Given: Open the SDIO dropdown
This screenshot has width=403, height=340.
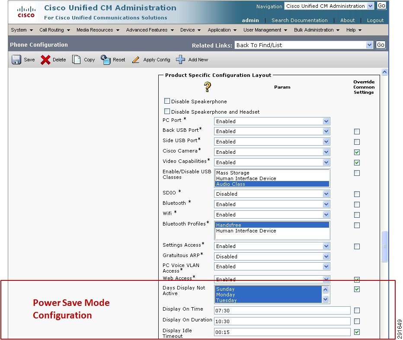Looking at the screenshot, I should pyautogui.click(x=272, y=194).
